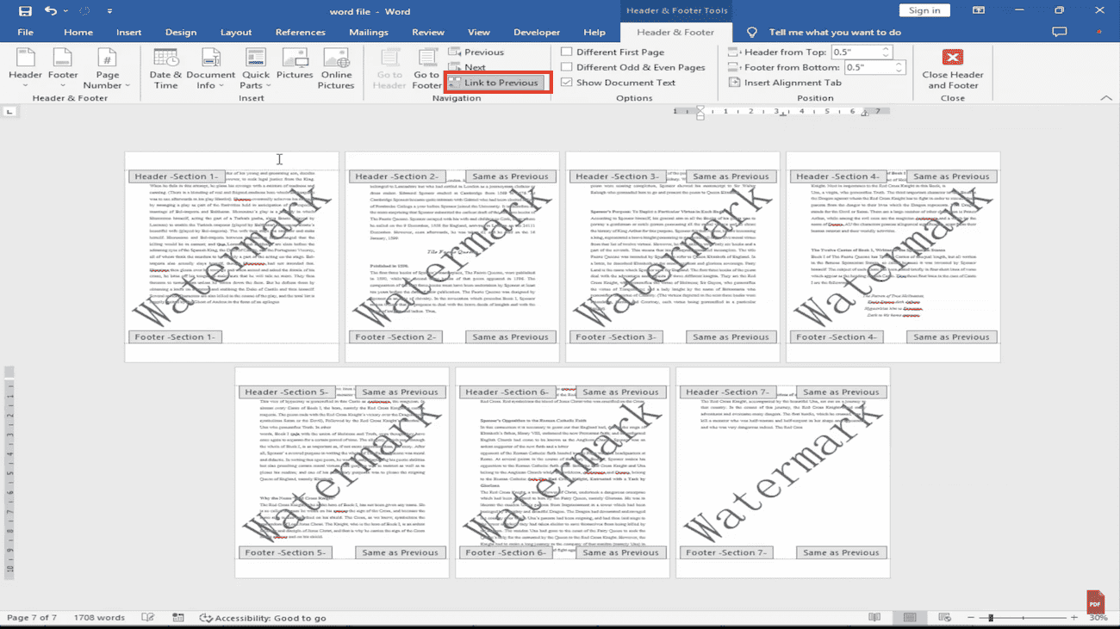Screen dimensions: 1120x629
Task: Switch to the Mailings ribbon tab
Action: click(368, 32)
